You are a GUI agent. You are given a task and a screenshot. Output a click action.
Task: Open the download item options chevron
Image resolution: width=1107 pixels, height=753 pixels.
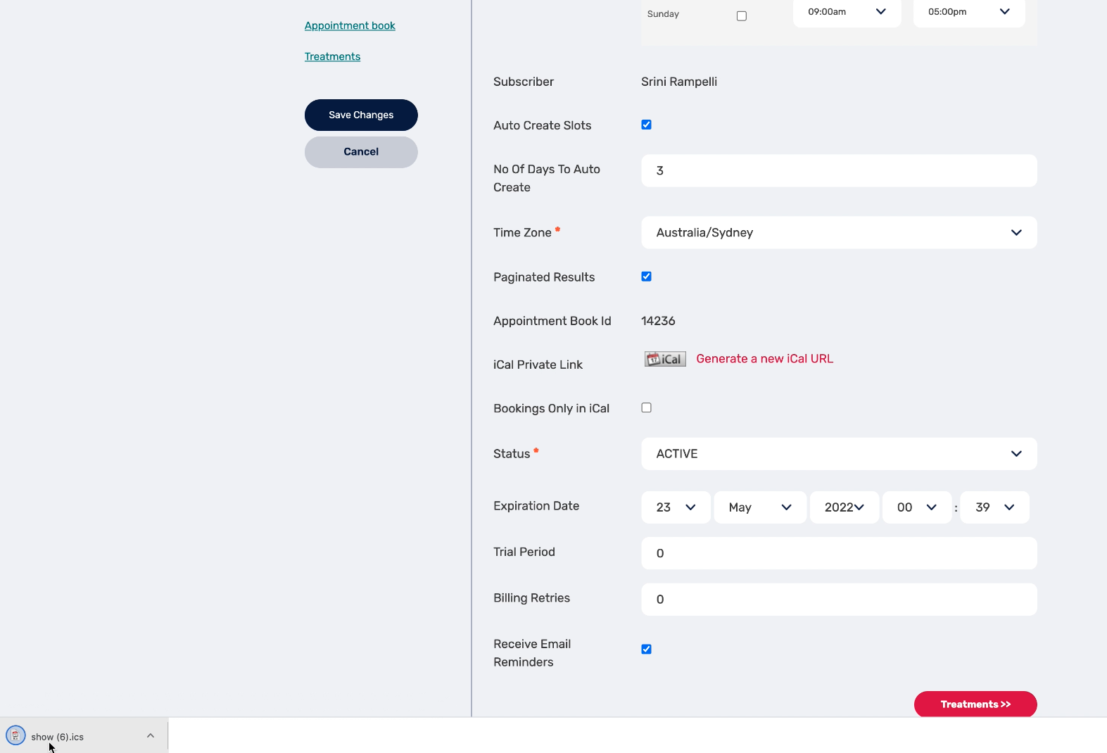point(150,736)
